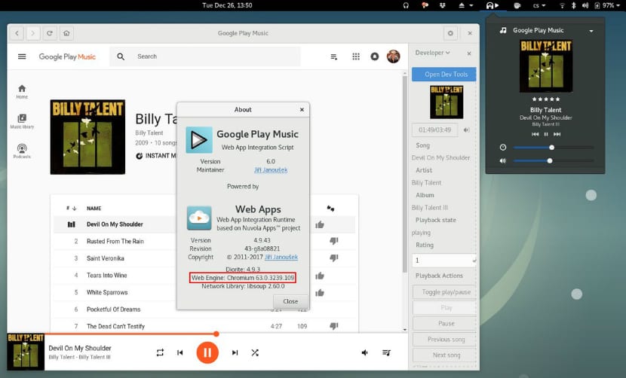Click the album art in Developer sidebar
Viewport: 626px width, 378px height.
[446, 102]
